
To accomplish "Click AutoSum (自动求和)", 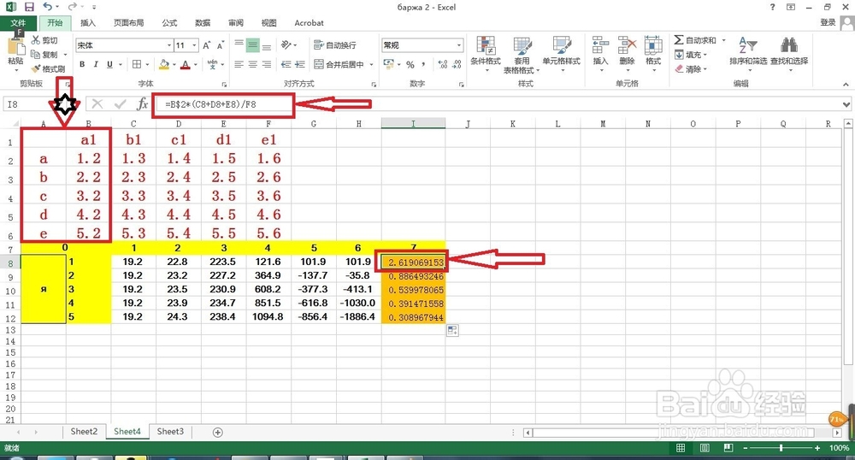I will [x=695, y=40].
